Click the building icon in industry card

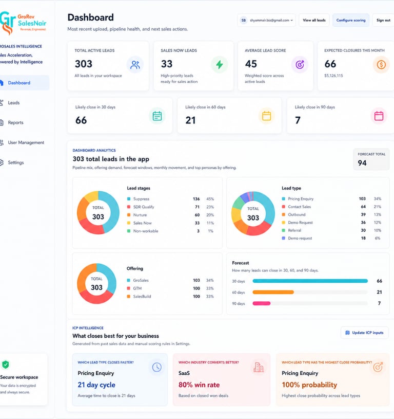[x=259, y=367]
